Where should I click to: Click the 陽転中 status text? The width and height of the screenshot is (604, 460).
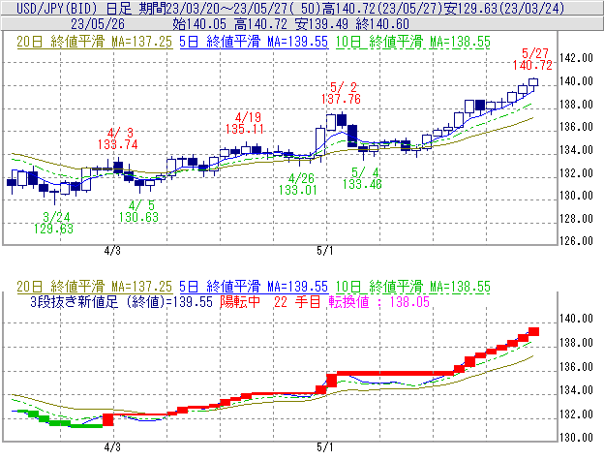click(x=241, y=301)
